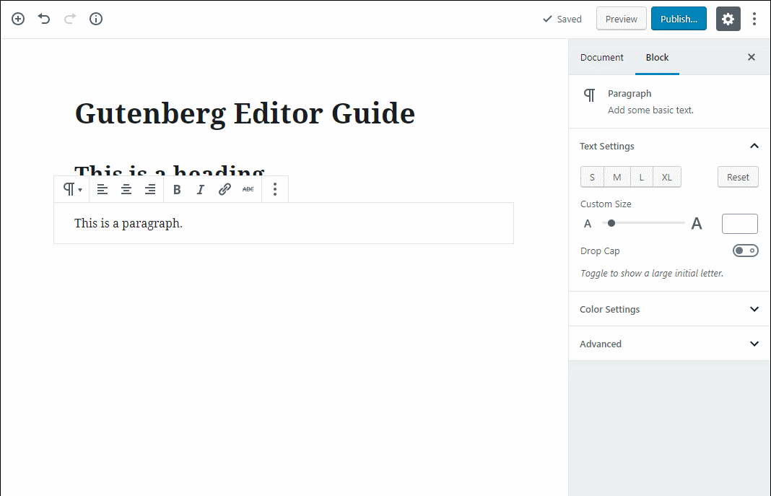Align paragraph text center
771x496 pixels.
[126, 189]
